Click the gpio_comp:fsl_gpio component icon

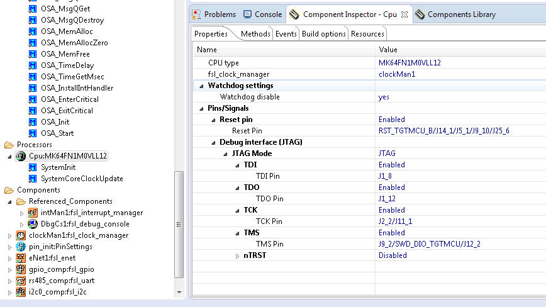pos(20,269)
